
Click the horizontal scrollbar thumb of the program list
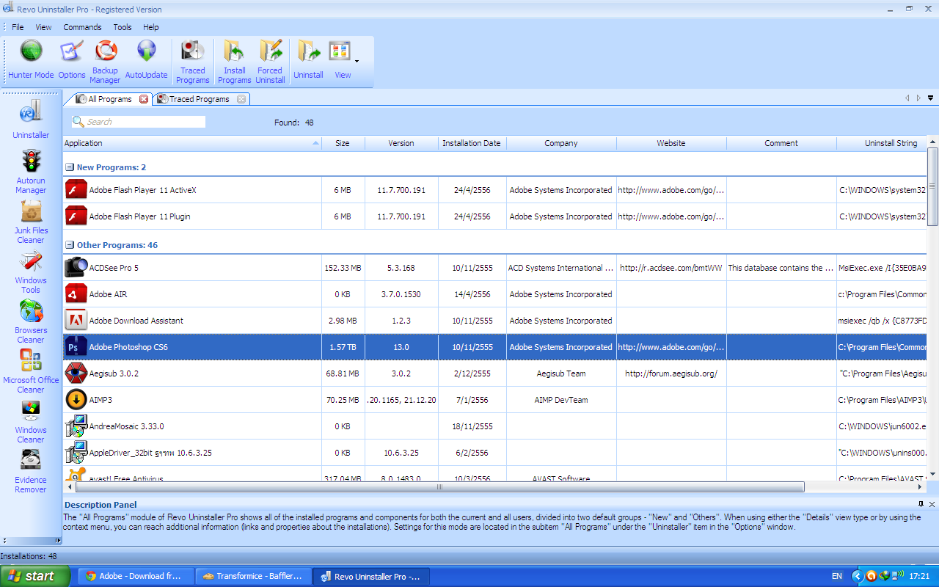[440, 486]
